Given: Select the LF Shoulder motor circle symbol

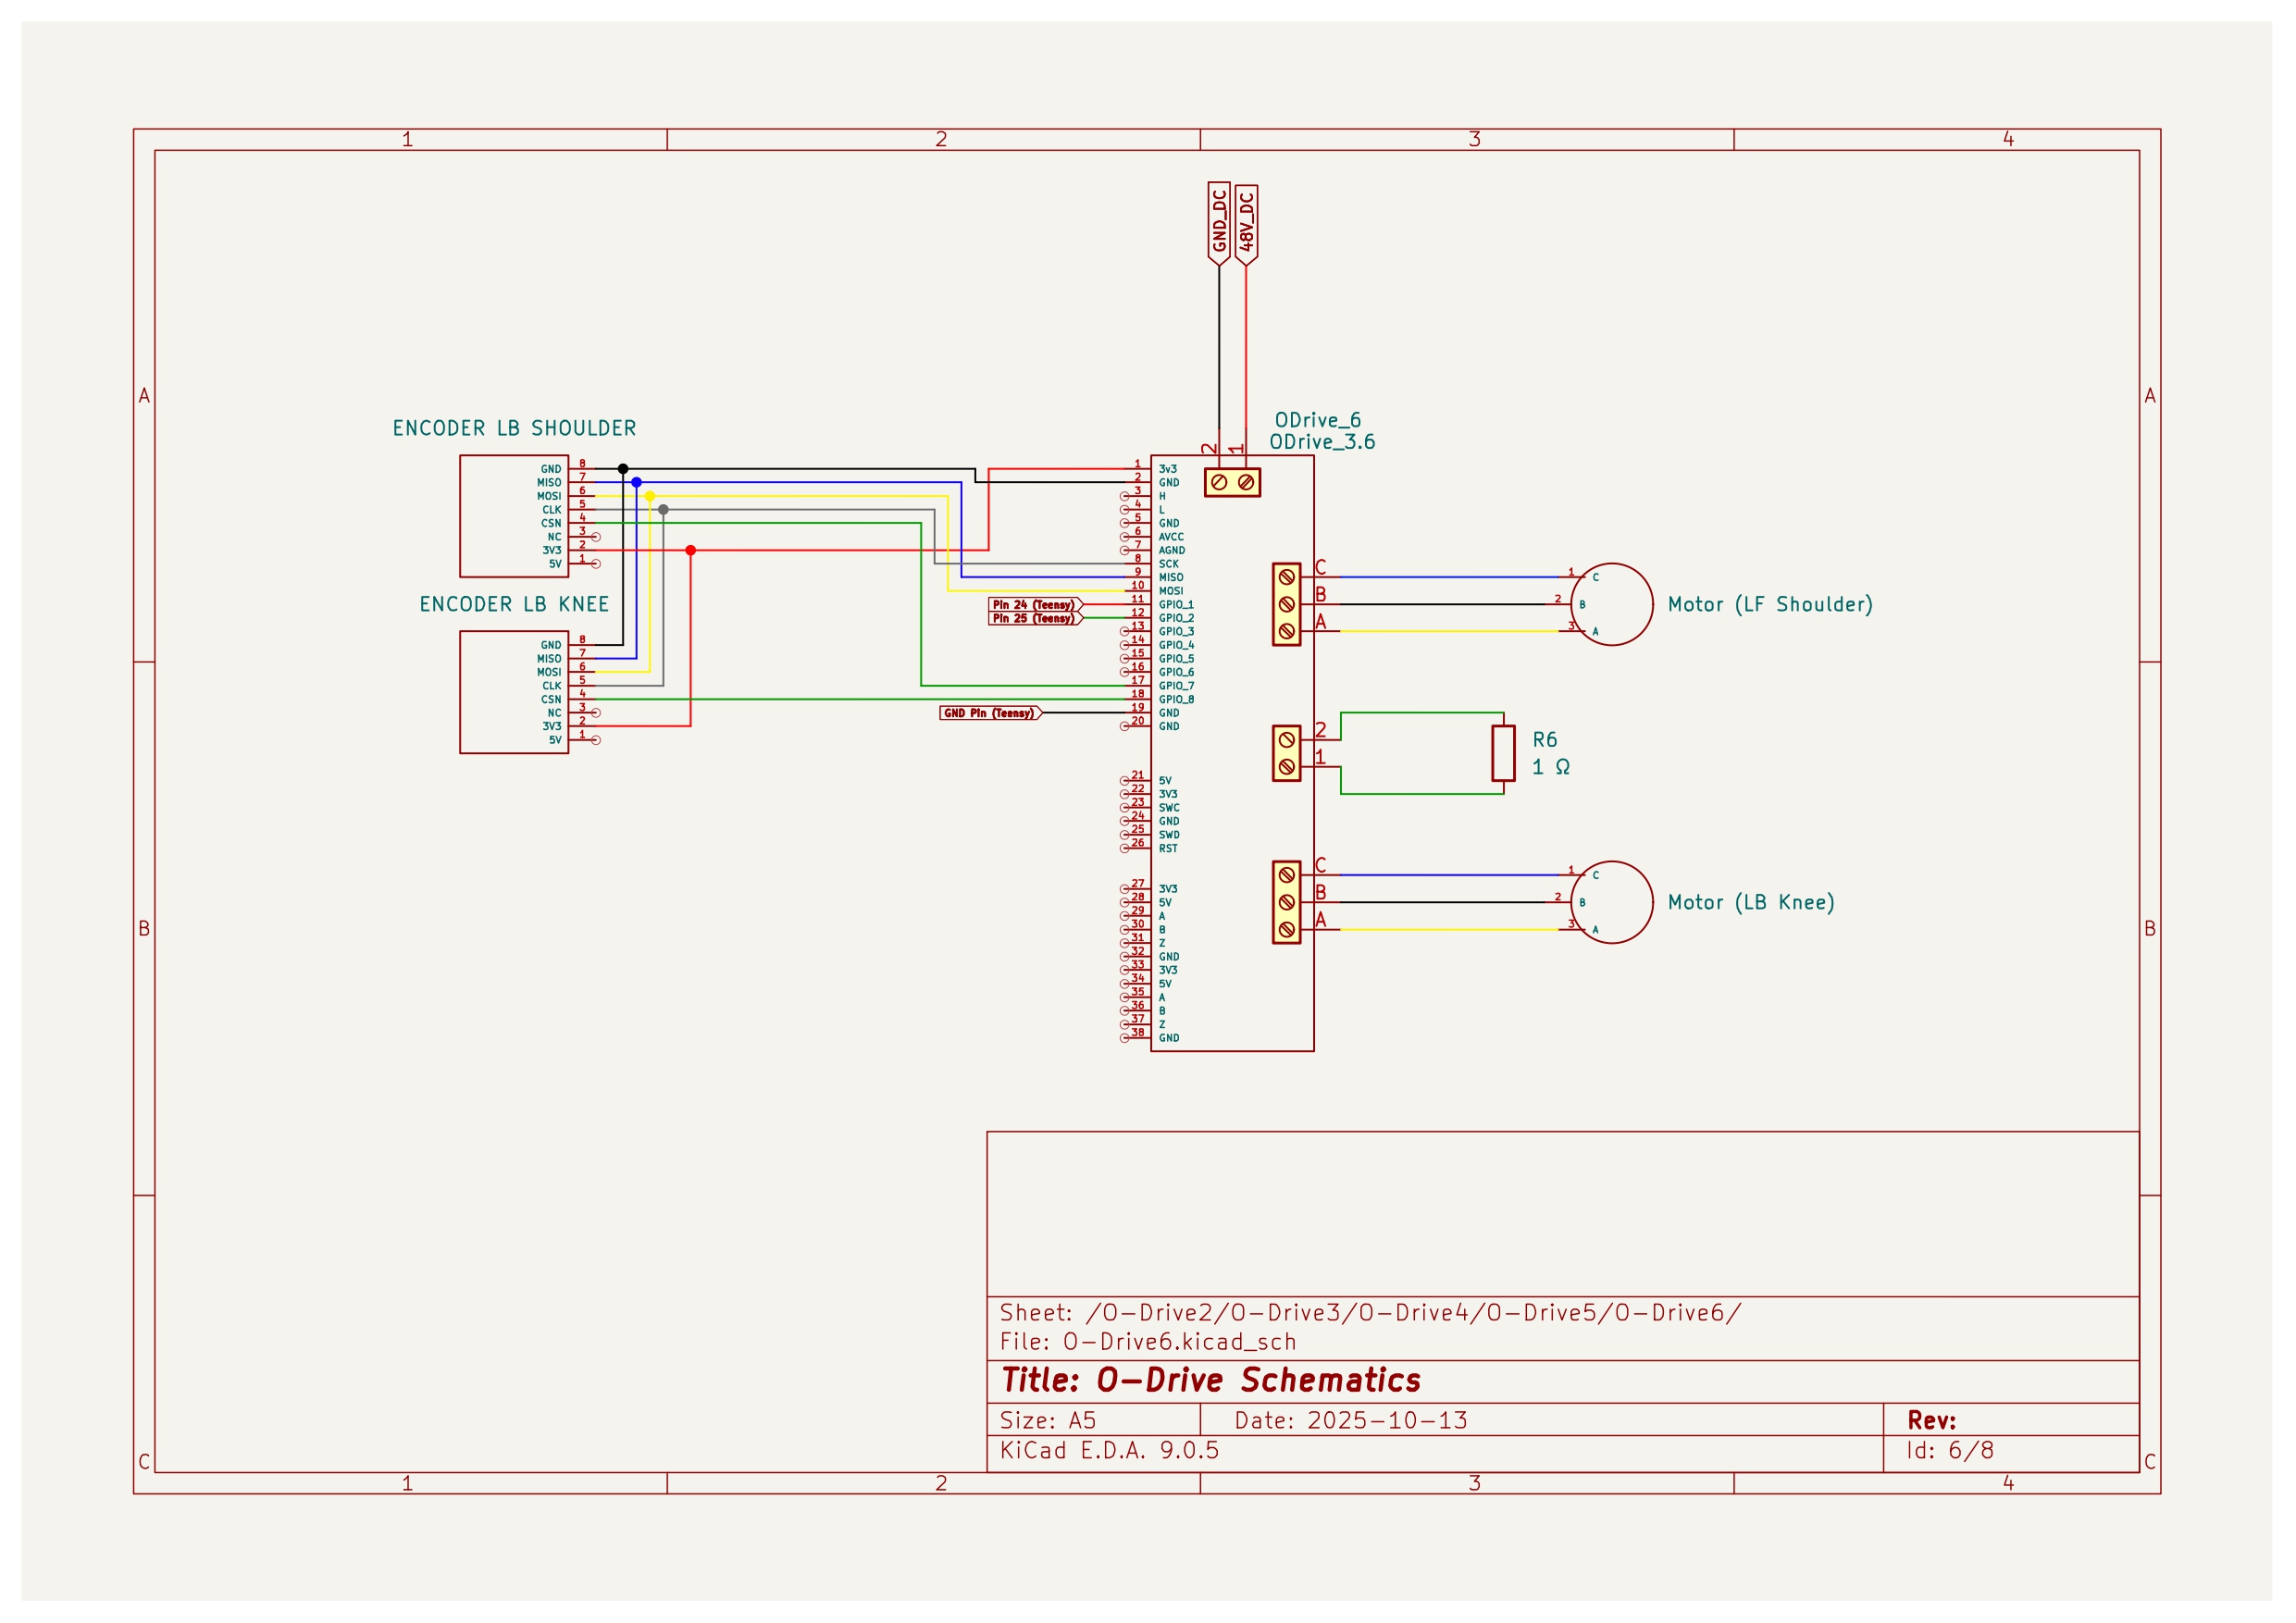Looking at the screenshot, I should pos(1611,604).
